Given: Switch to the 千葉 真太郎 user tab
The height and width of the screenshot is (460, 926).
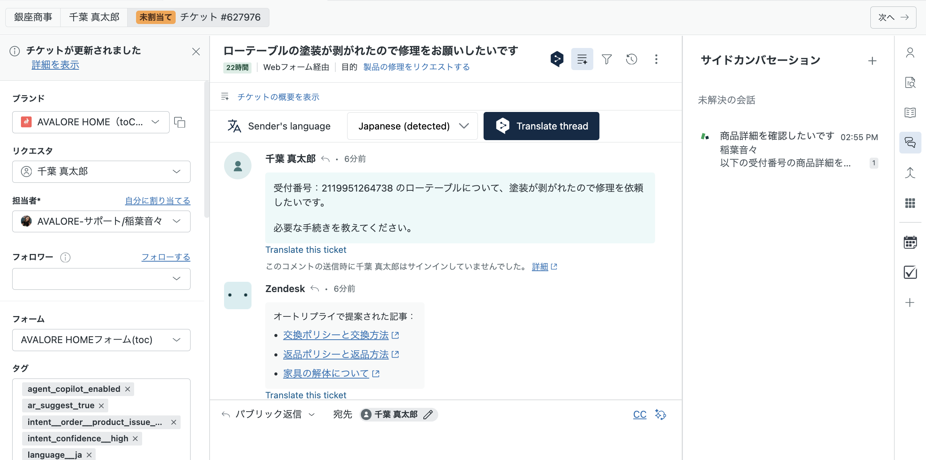Looking at the screenshot, I should click(x=94, y=17).
